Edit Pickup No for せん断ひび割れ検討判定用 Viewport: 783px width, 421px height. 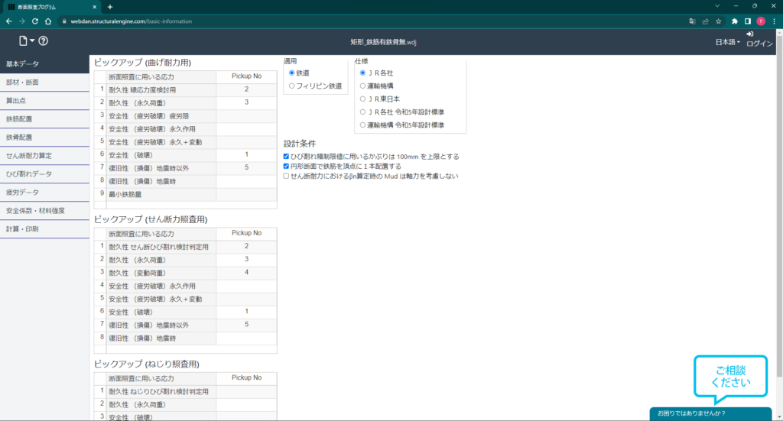pos(247,247)
